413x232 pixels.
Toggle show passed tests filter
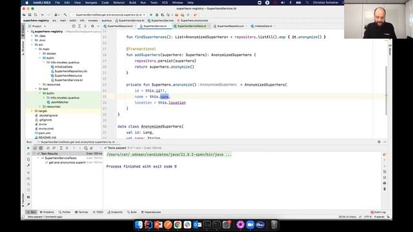(35, 148)
